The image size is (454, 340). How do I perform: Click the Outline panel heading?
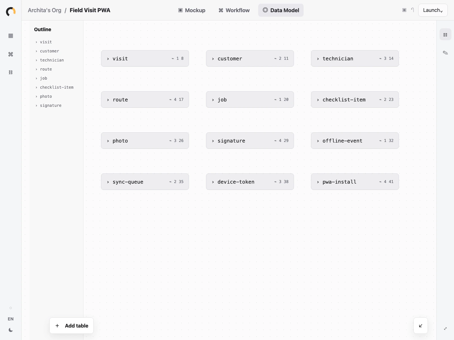[x=43, y=29]
